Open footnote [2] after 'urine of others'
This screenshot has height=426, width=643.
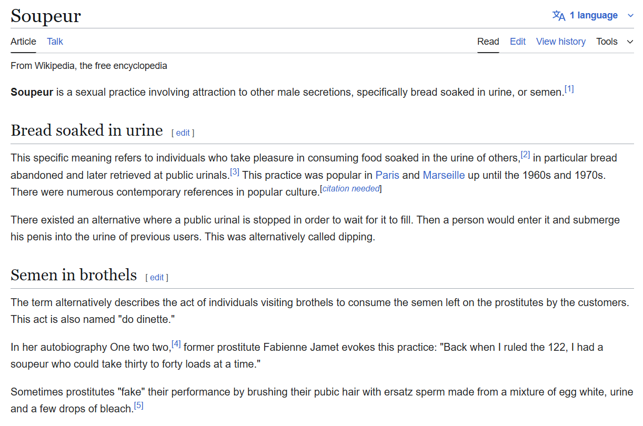(x=525, y=155)
